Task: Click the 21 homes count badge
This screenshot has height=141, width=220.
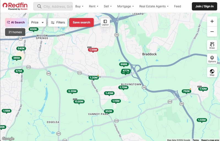Action: tap(15, 32)
